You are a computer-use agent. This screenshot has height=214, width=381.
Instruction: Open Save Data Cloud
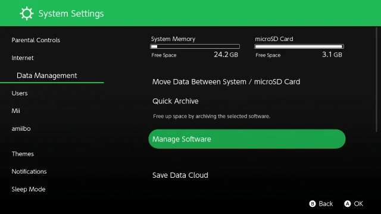coord(180,175)
